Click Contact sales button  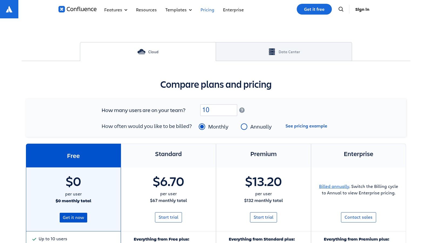[358, 217]
